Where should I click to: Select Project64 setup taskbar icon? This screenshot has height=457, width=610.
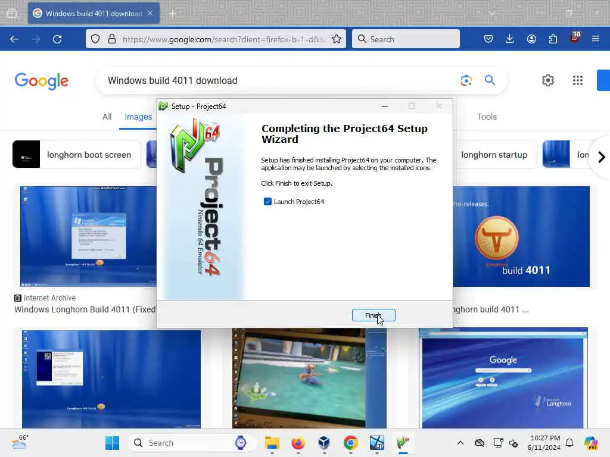[x=403, y=443]
